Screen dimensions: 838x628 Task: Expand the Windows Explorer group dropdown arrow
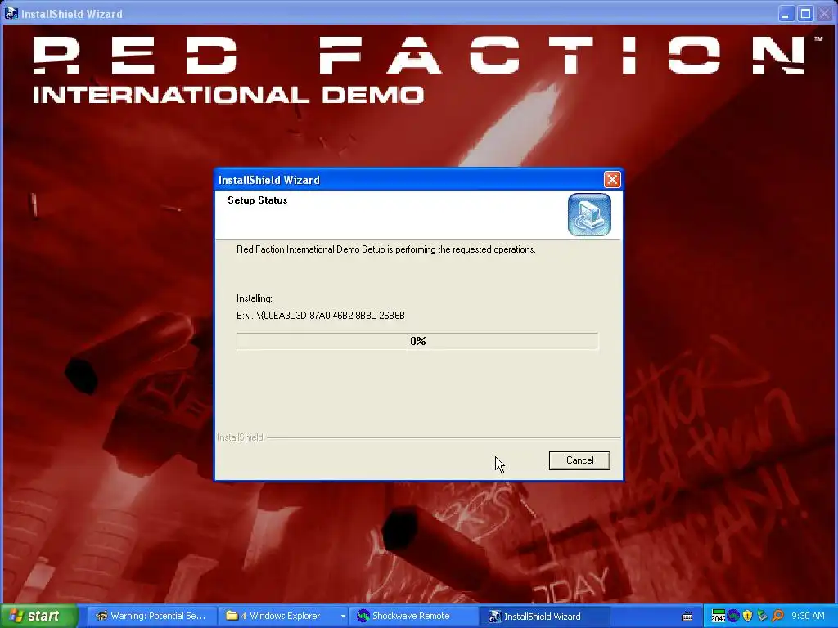[x=343, y=617]
